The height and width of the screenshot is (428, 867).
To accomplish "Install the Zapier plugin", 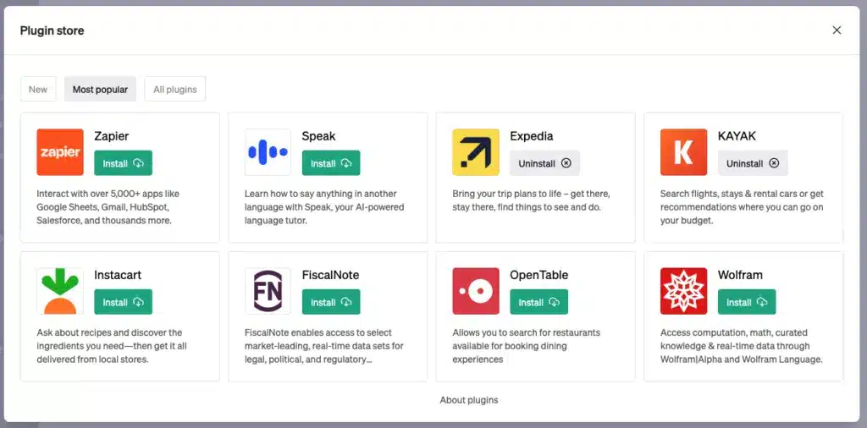I will (x=124, y=163).
